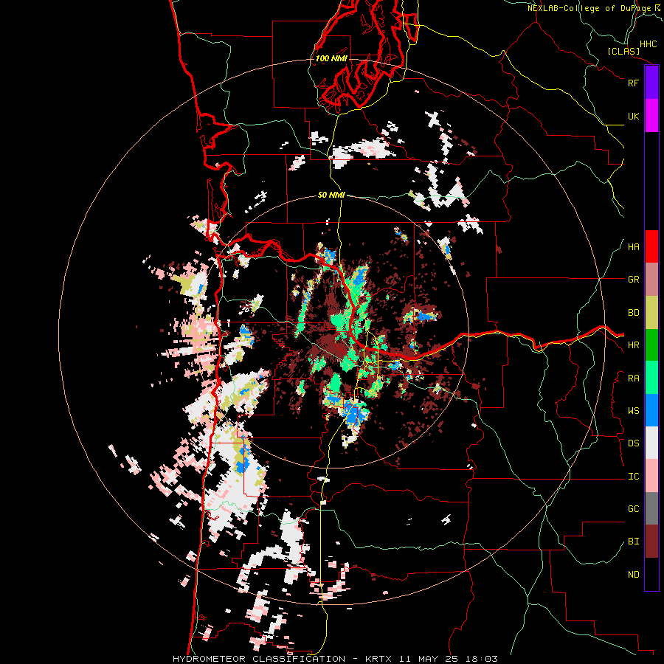
Task: Click the BD legend label
Action: [x=633, y=313]
